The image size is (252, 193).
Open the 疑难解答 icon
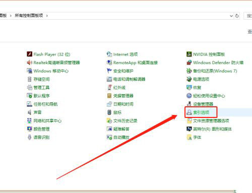[x=109, y=129]
